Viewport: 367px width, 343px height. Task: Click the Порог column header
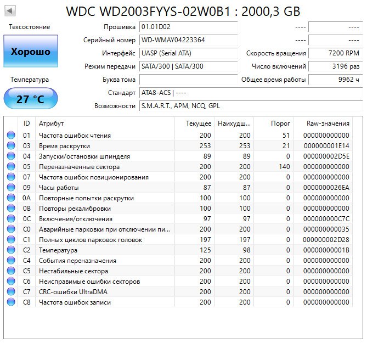tap(274, 123)
